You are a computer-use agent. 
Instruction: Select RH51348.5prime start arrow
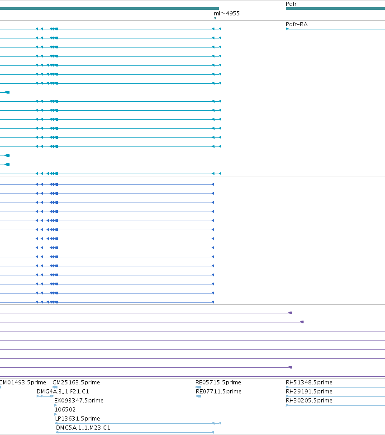coord(287,387)
